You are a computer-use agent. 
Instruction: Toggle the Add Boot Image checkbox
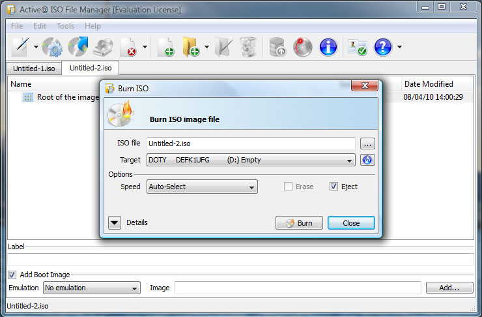(x=12, y=275)
